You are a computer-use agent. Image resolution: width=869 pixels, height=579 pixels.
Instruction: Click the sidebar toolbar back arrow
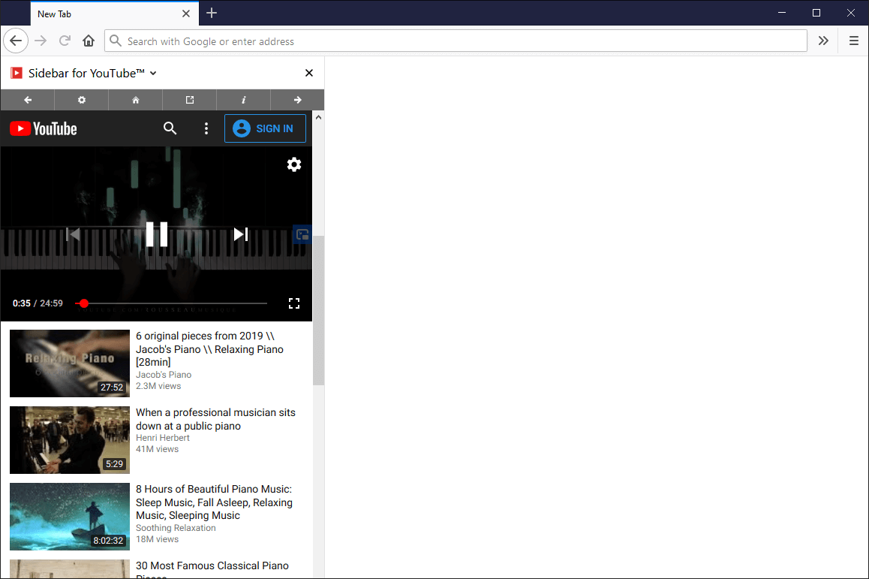[x=28, y=100]
